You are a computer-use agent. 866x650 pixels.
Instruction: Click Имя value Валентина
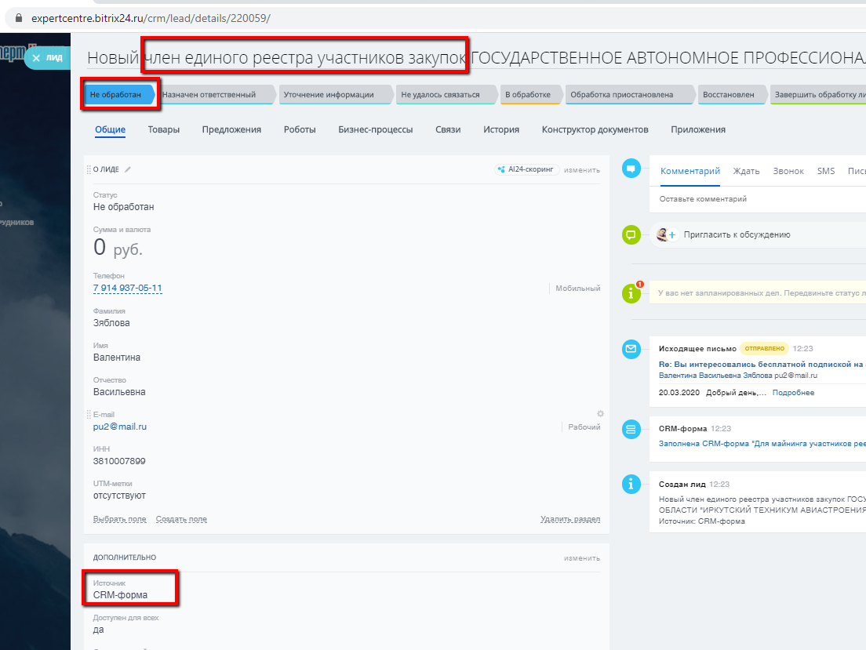117,358
